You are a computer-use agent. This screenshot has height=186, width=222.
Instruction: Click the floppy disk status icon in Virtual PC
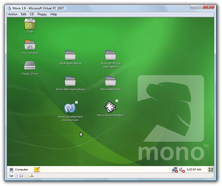click(x=21, y=176)
